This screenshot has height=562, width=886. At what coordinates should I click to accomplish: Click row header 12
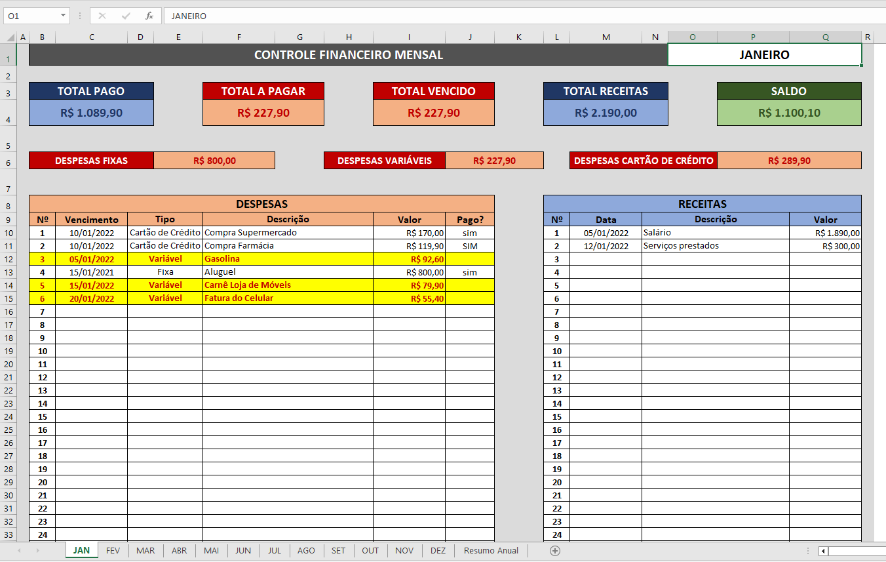coord(9,259)
